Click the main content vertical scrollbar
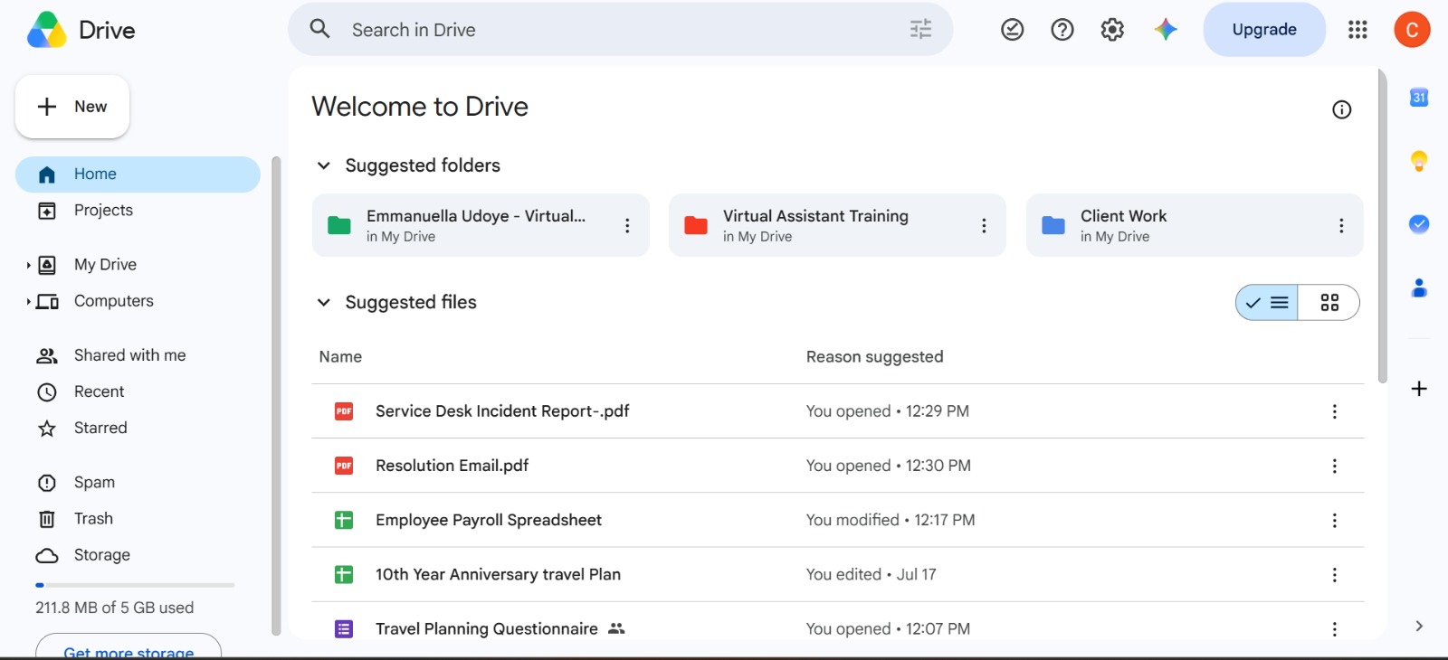The image size is (1448, 660). point(1382,226)
